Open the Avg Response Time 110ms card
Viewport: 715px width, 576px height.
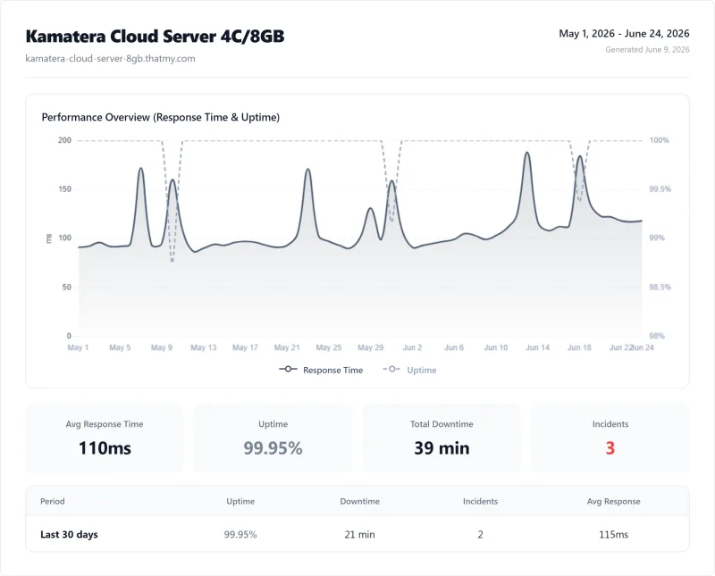(105, 438)
